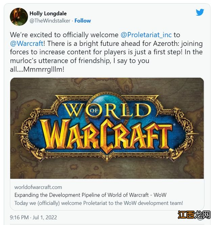
Task: Open Holly Longdale's profile avatar
Action: pos(19,17)
